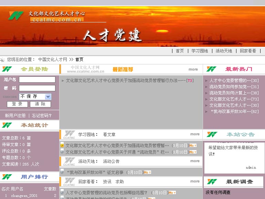265x199 pixels.
Task: Click the 活动天地 section heading
Action: [88, 161]
